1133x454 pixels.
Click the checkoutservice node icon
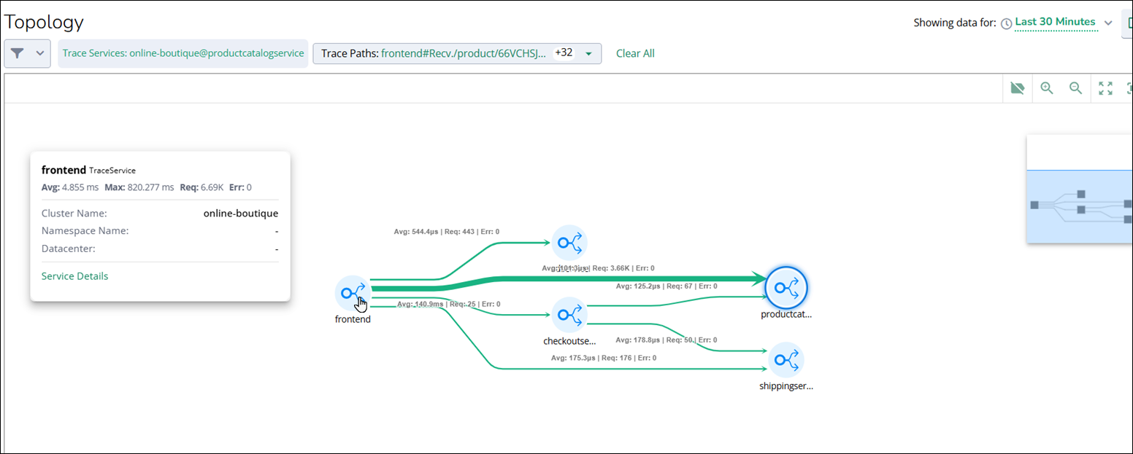[x=569, y=315]
